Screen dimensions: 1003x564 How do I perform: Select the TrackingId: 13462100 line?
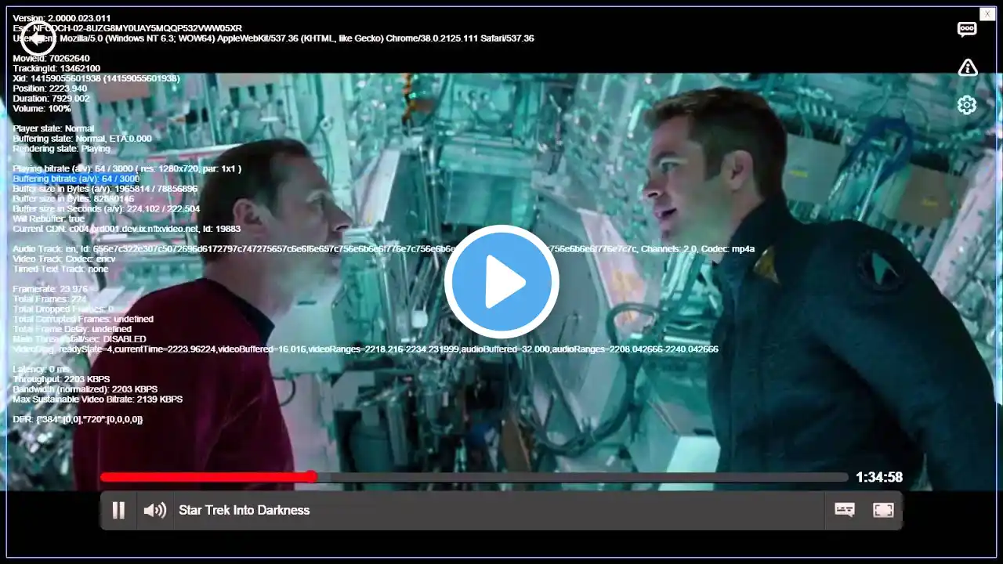tap(56, 69)
